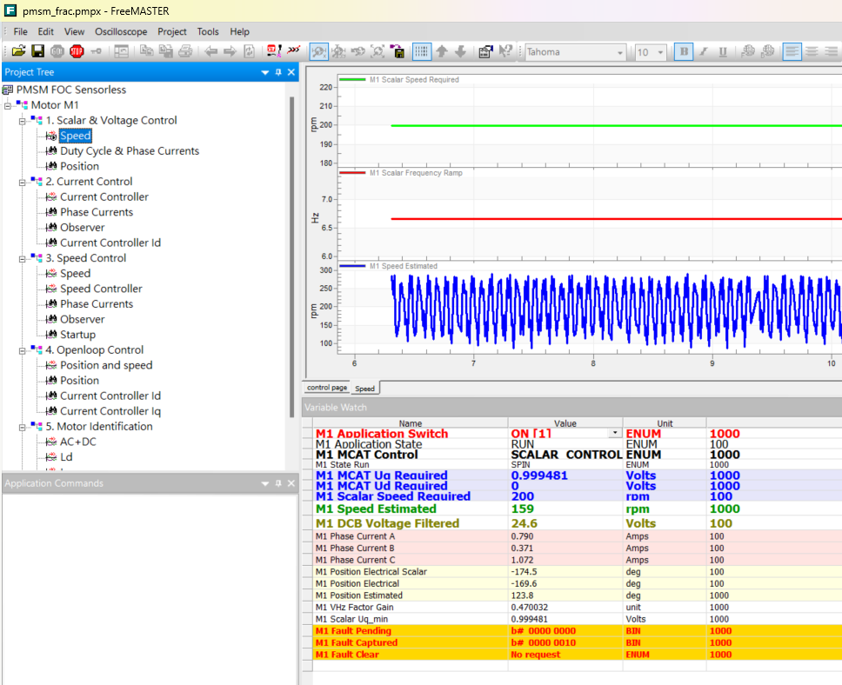Click the Forward navigation arrow icon
842x685 pixels.
point(231,52)
